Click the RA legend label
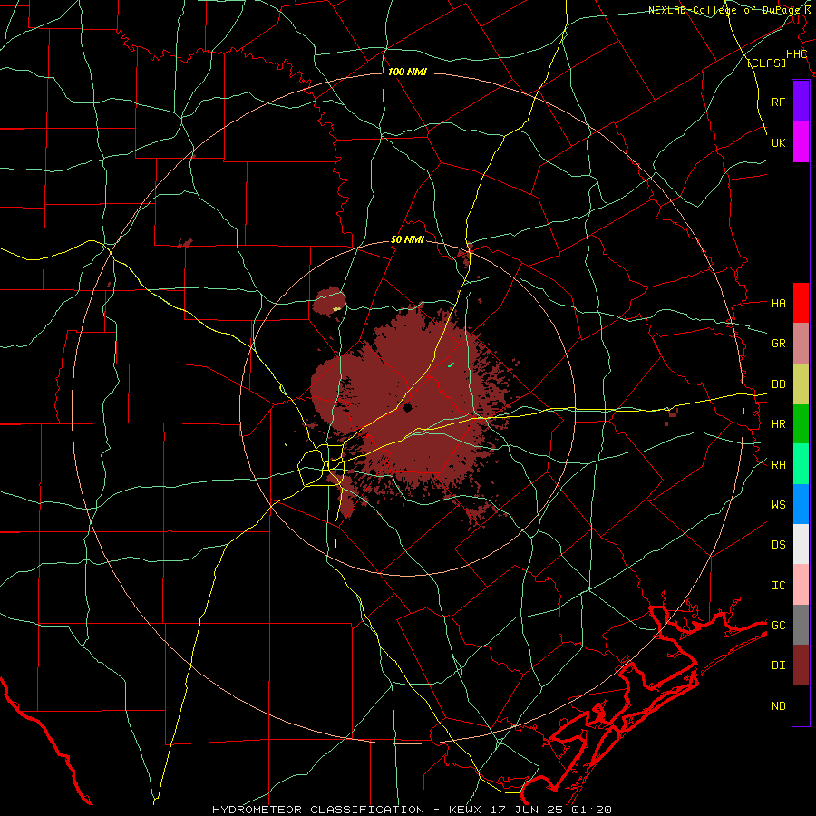Screen dimensions: 816x816 point(778,464)
